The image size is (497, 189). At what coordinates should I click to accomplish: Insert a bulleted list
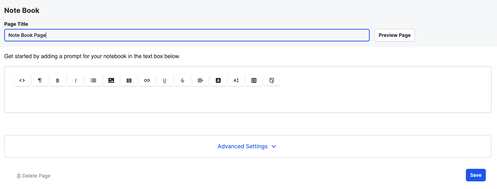[x=93, y=80]
